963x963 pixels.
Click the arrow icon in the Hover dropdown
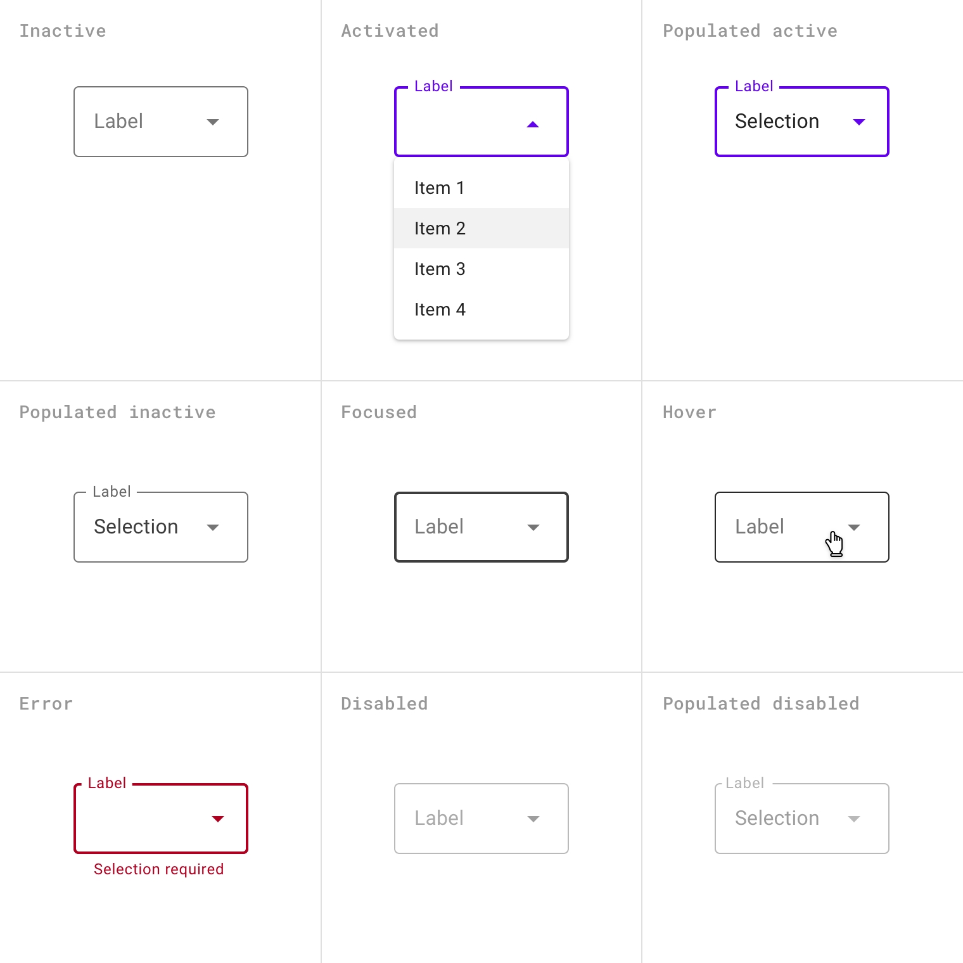click(x=854, y=528)
